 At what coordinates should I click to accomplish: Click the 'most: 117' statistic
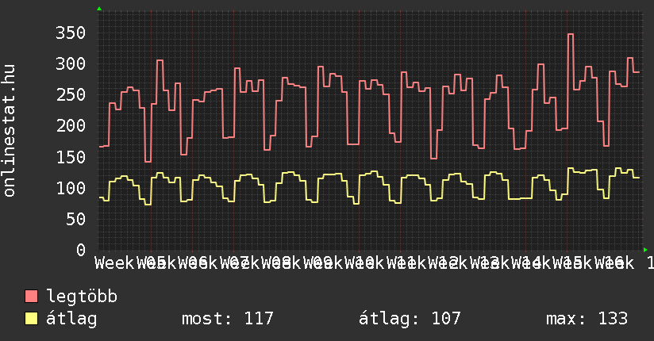[227, 319]
